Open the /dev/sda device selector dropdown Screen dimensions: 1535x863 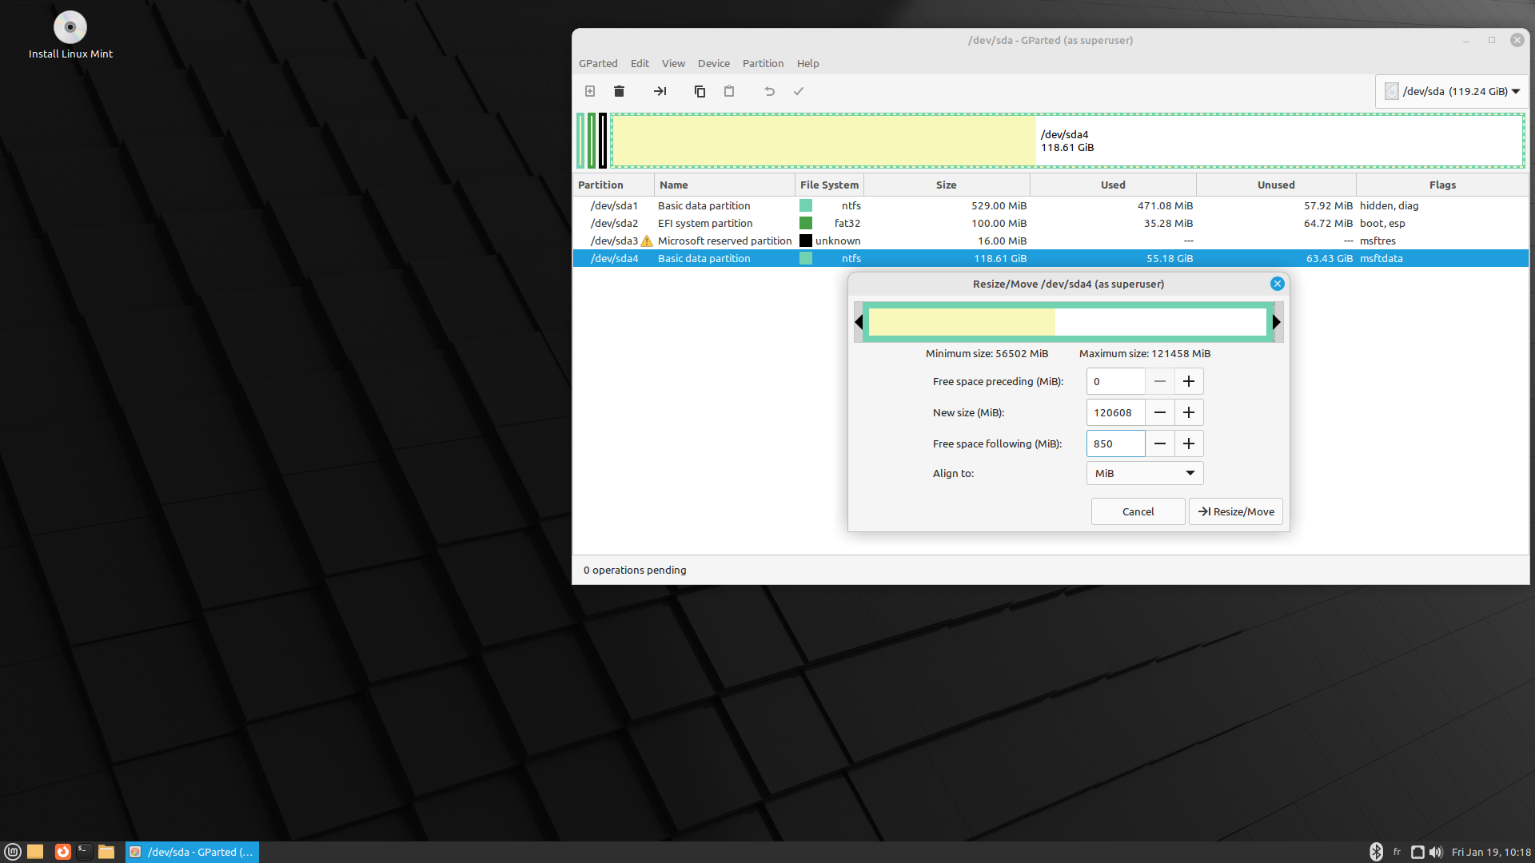pyautogui.click(x=1452, y=91)
